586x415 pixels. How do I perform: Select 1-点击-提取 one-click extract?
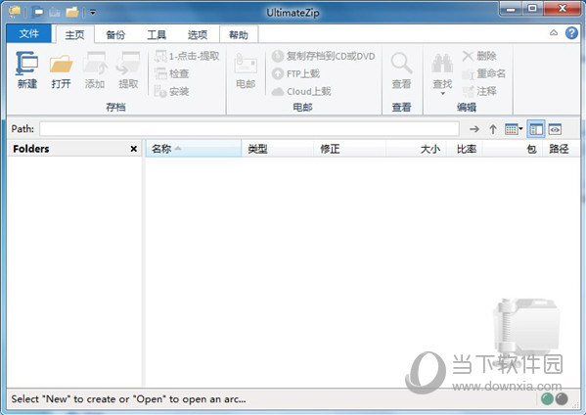[187, 56]
